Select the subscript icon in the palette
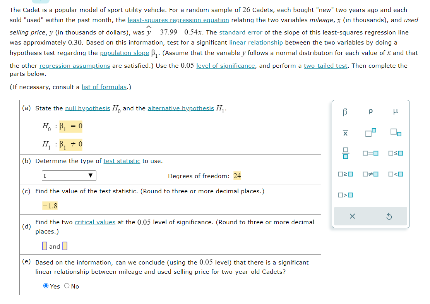 pyautogui.click(x=396, y=132)
